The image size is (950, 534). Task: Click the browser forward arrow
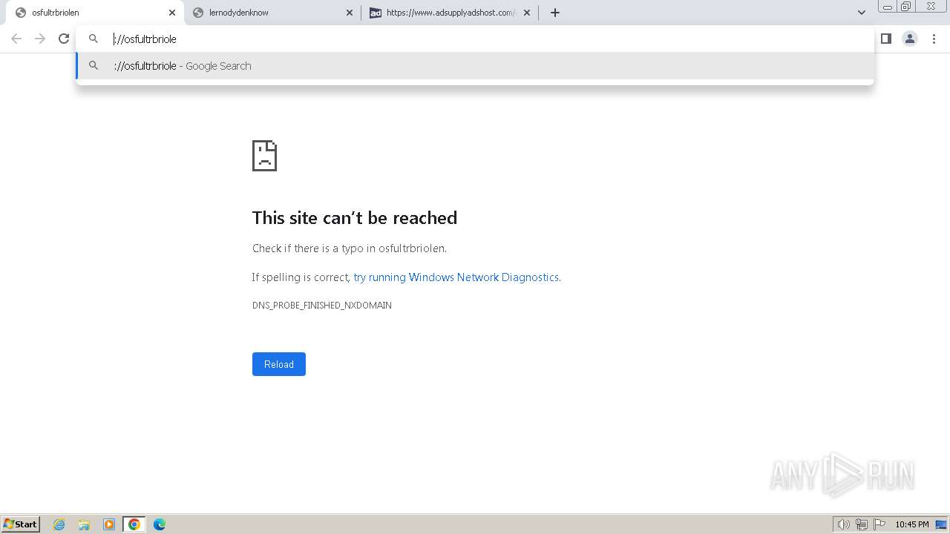(40, 39)
